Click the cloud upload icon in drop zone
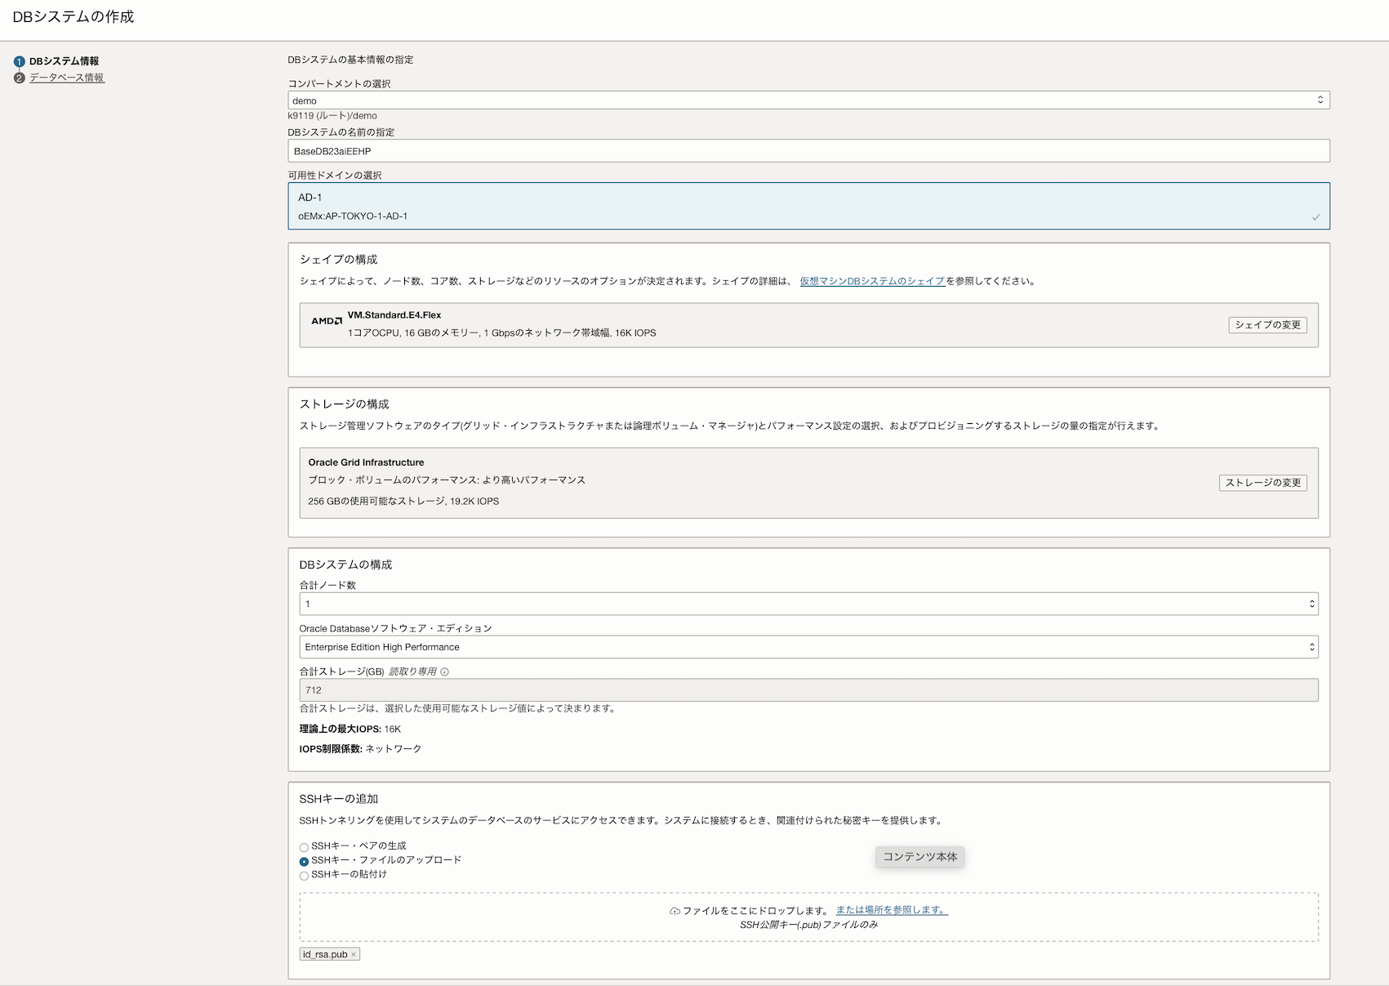Image resolution: width=1389 pixels, height=986 pixels. coord(674,911)
